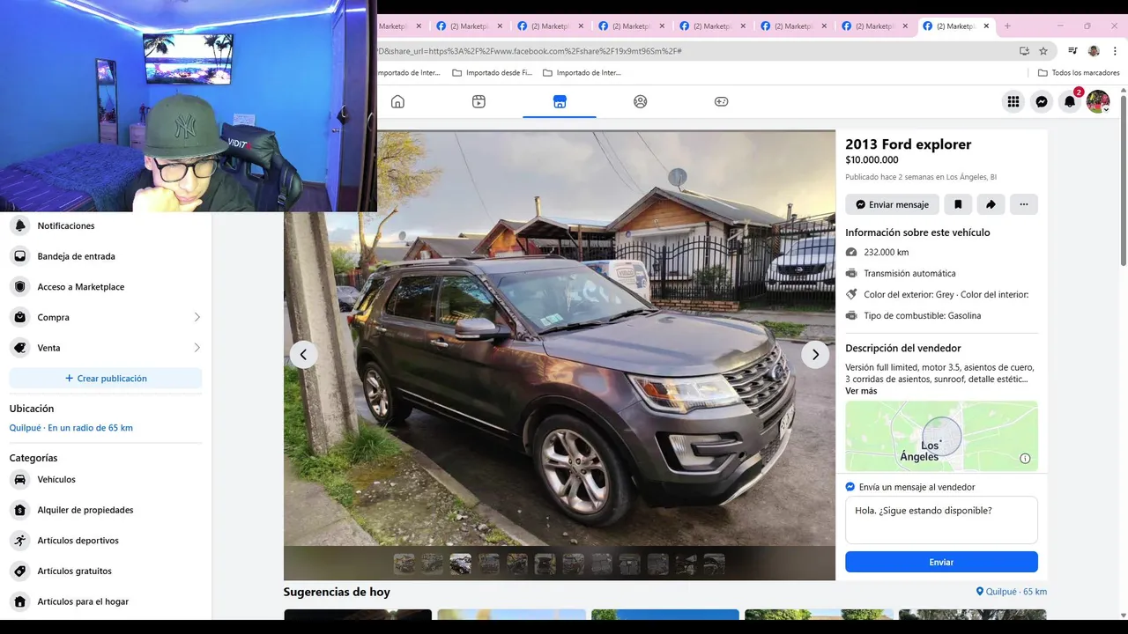Click the Los Ángeles map preview
This screenshot has width=1128, height=634.
click(941, 436)
